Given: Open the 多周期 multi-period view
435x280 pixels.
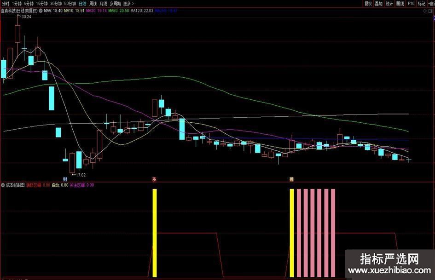Looking at the screenshot, I should point(115,4).
